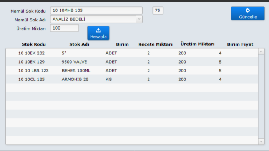
Task: Click unit price 4 in ARMOHIB 28 row
Action: 220,79
